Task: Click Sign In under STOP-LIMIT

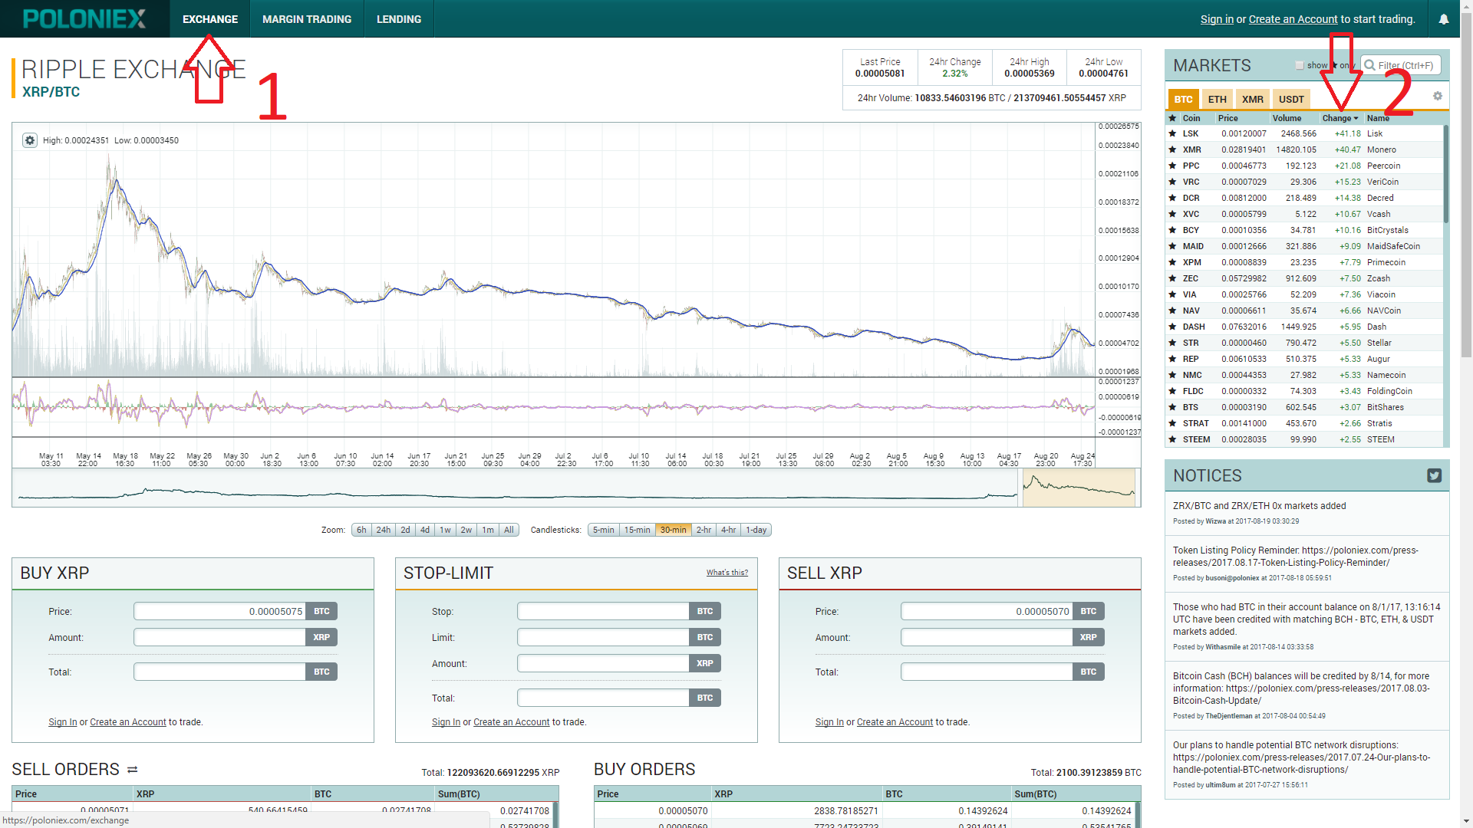Action: coord(446,722)
